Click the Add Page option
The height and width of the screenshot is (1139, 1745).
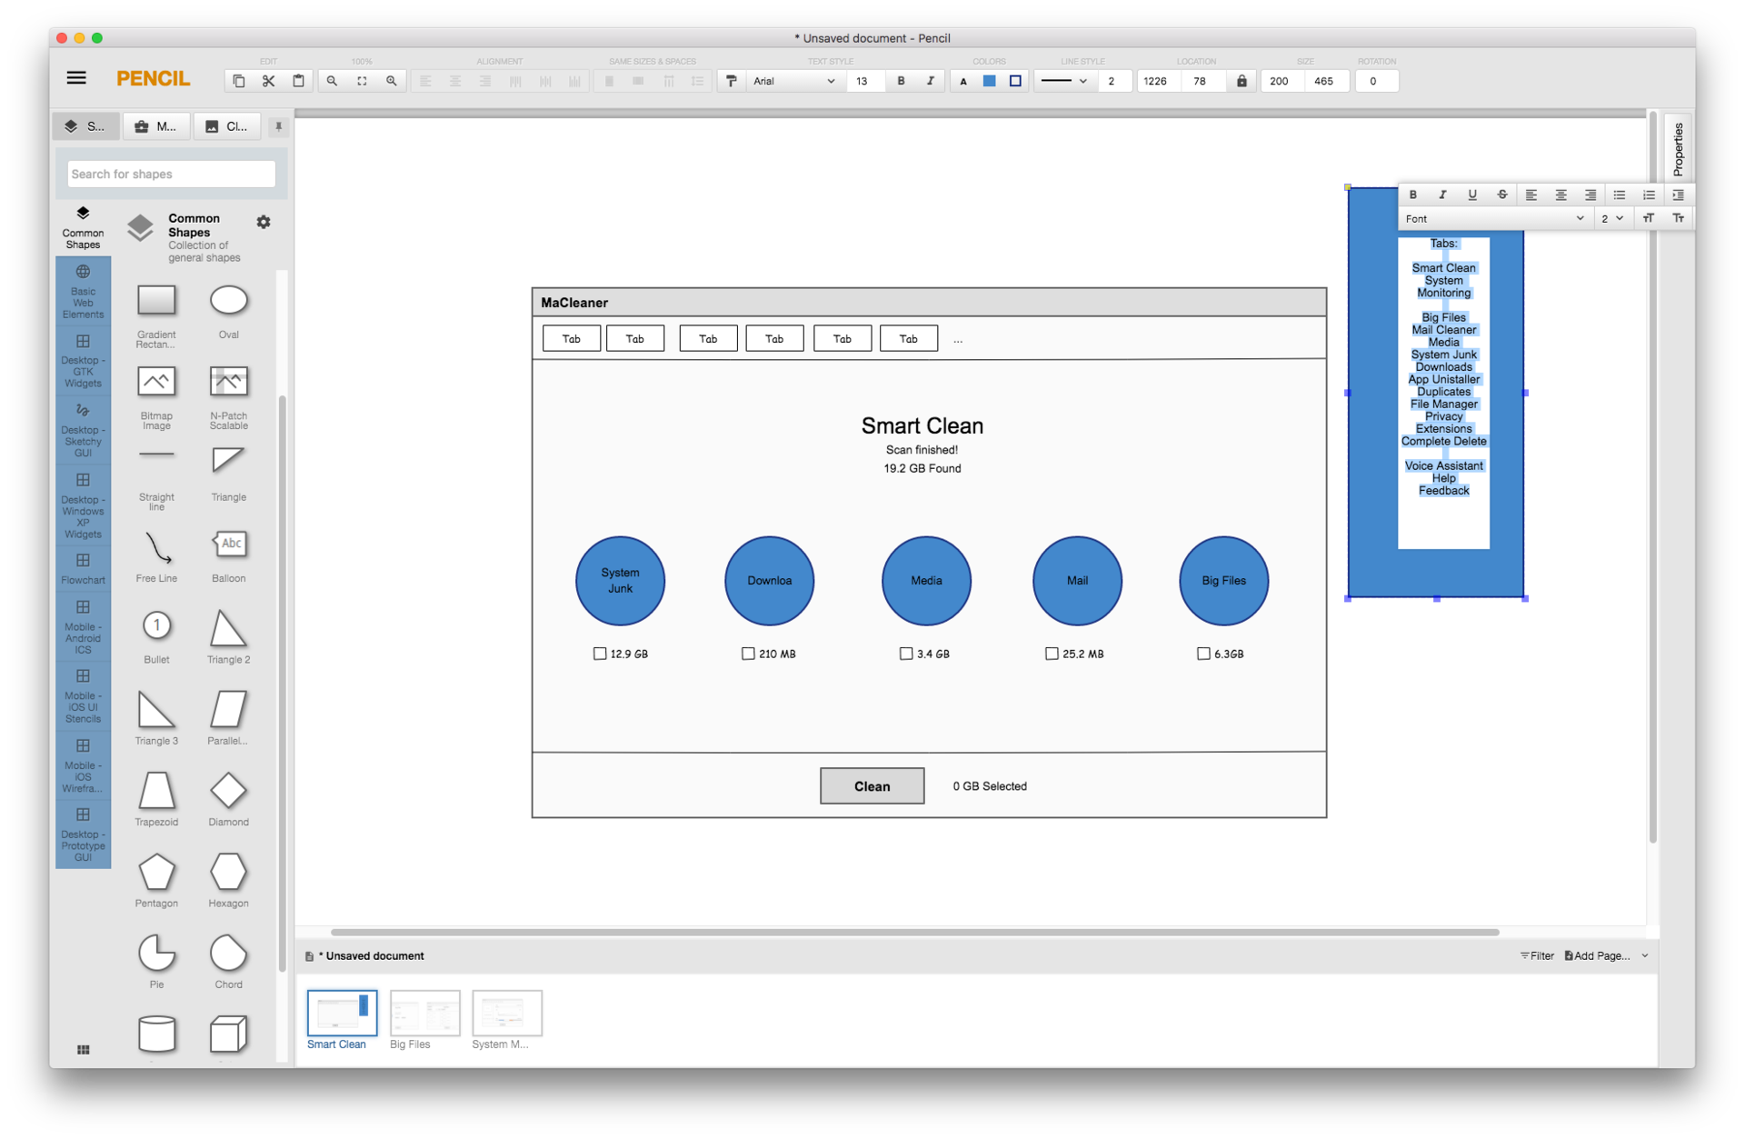tap(1593, 955)
